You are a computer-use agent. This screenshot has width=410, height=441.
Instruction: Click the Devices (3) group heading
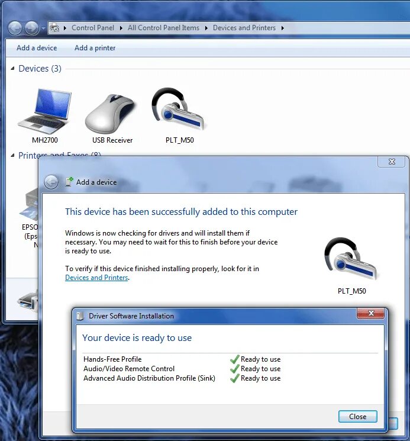click(40, 68)
